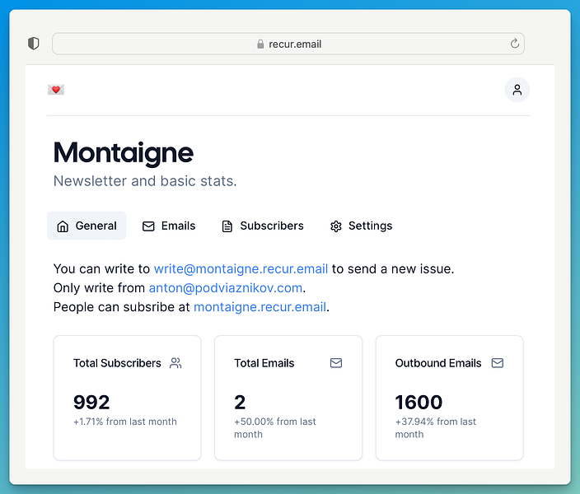Click the browser privacy shield icon
Screen dimensions: 580x494
pyautogui.click(x=34, y=44)
